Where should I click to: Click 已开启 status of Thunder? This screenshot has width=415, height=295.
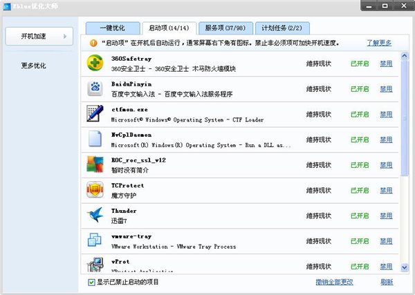tap(360, 216)
